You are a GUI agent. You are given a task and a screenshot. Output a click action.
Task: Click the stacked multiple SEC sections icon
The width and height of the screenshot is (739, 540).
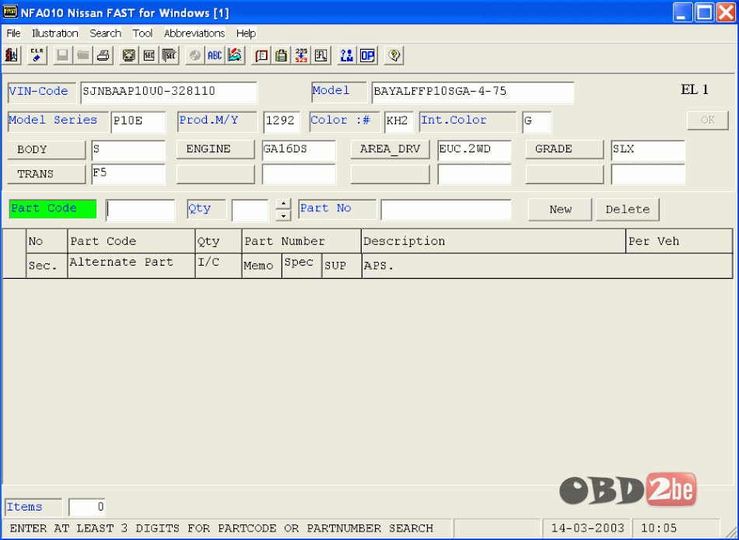tap(170, 55)
